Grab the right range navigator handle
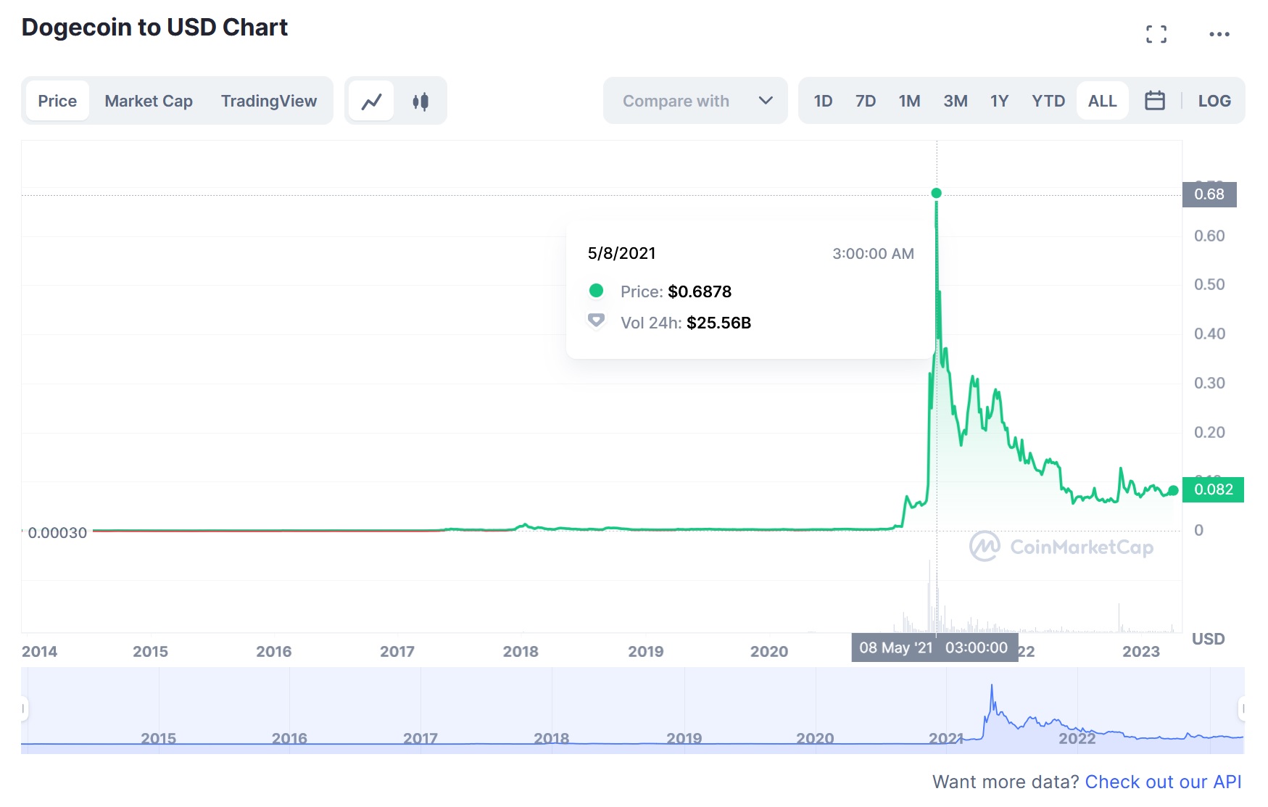Image resolution: width=1268 pixels, height=807 pixels. pyautogui.click(x=1241, y=708)
